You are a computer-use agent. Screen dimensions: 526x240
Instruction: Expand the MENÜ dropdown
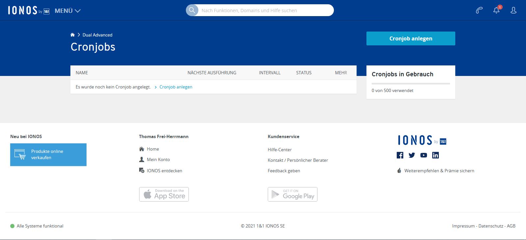(x=67, y=11)
